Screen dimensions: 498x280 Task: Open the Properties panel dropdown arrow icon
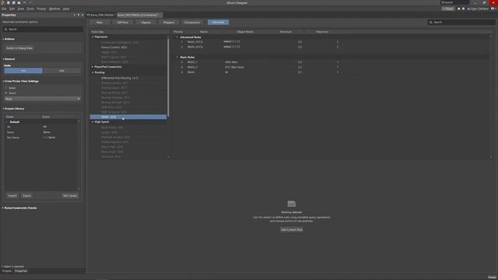click(75, 15)
